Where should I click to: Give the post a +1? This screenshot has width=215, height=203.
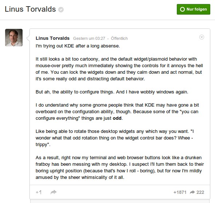pos(39,192)
